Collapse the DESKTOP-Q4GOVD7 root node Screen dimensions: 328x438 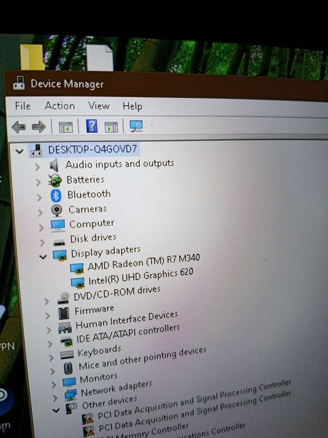pyautogui.click(x=19, y=151)
